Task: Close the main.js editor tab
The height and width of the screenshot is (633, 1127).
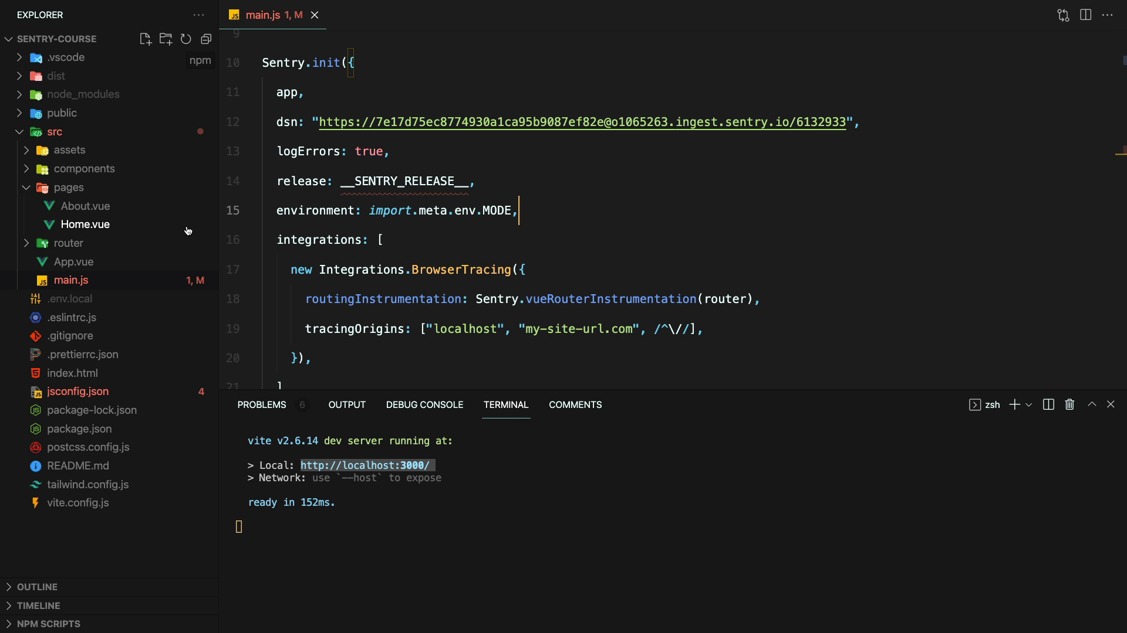Action: [315, 15]
